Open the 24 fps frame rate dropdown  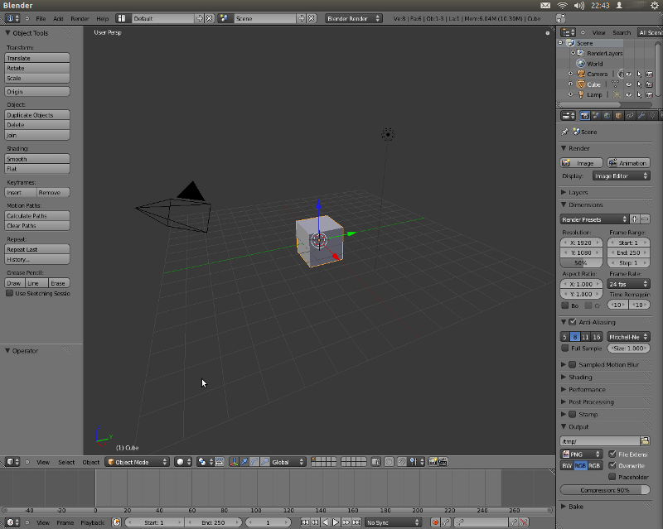tap(628, 284)
